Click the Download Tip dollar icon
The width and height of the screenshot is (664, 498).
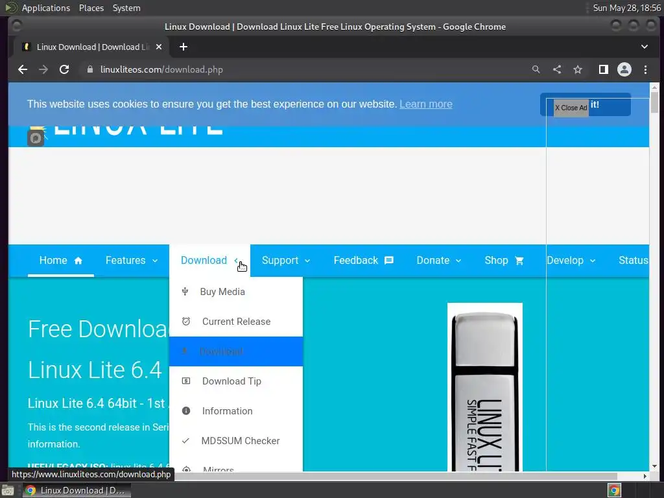pyautogui.click(x=186, y=381)
